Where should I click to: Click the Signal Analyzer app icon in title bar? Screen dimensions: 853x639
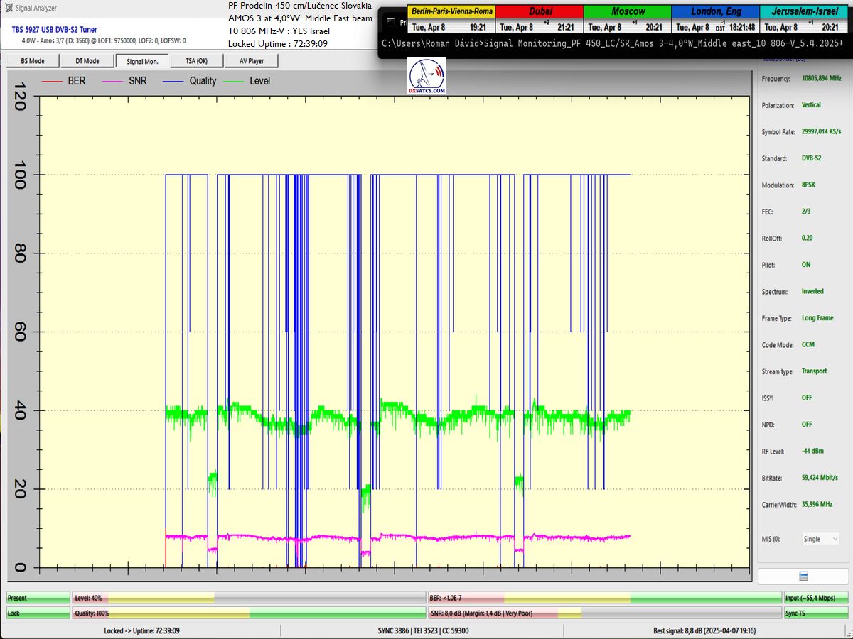(8, 8)
